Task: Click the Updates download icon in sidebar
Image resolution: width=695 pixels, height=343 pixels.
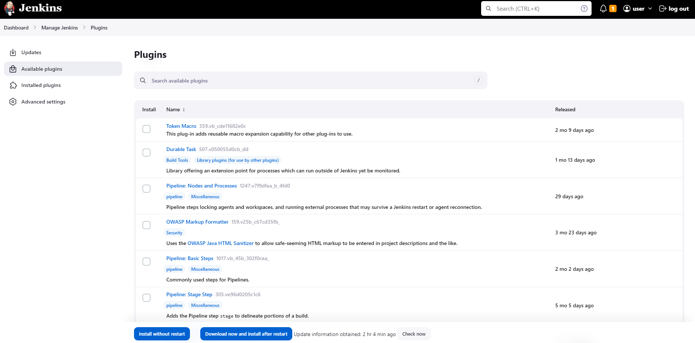Action: 13,52
